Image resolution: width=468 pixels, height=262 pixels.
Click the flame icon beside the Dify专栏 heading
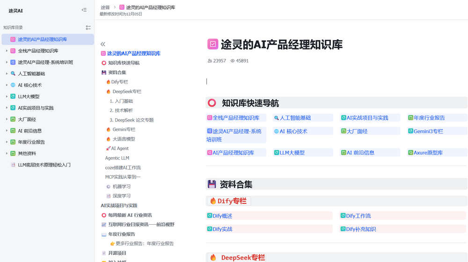click(x=213, y=201)
